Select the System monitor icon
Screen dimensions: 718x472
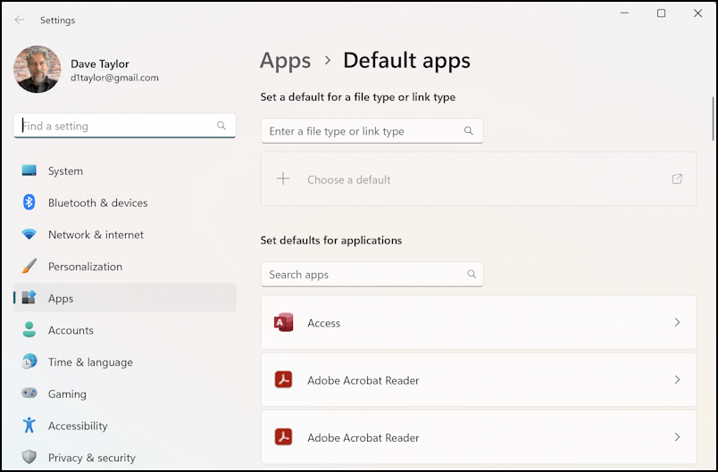click(29, 170)
